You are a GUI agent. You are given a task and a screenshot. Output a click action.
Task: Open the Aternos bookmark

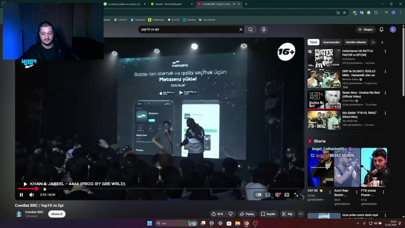(189, 20)
